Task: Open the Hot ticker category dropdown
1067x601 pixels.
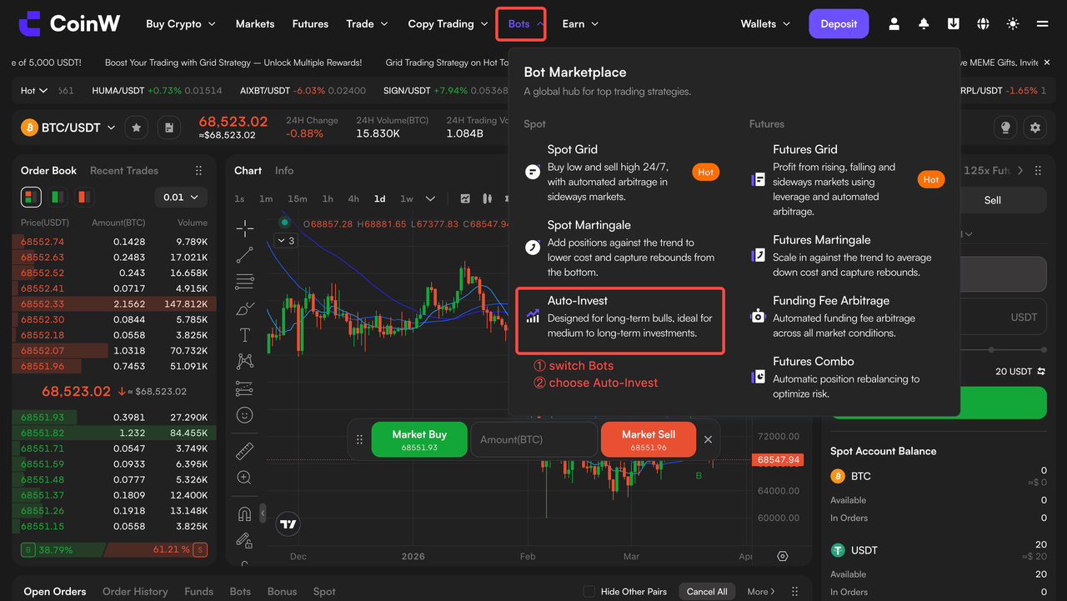Action: tap(34, 91)
